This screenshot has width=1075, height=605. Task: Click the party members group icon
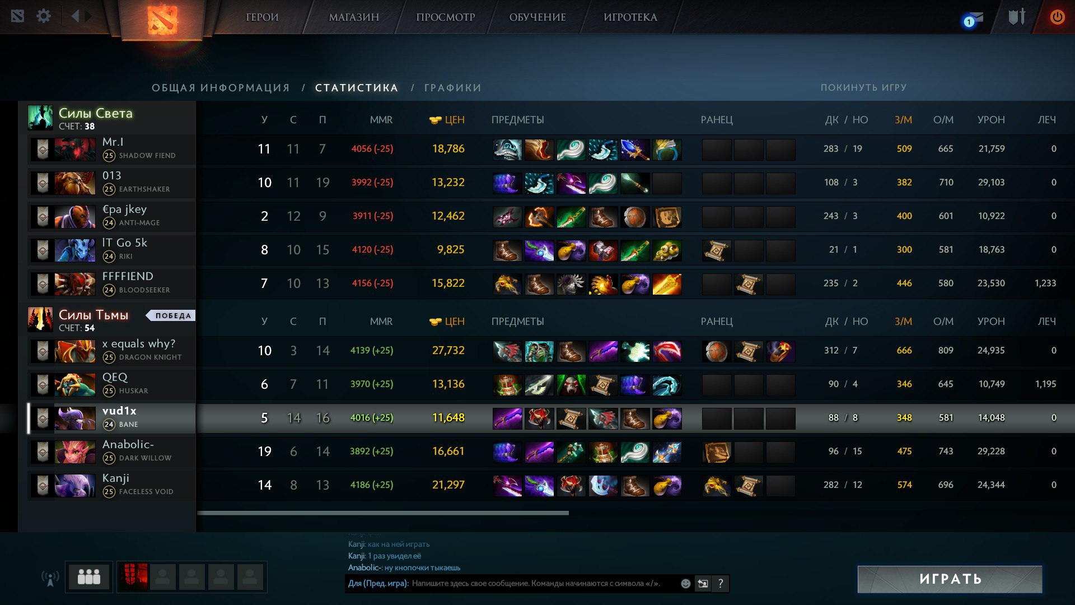click(x=89, y=576)
